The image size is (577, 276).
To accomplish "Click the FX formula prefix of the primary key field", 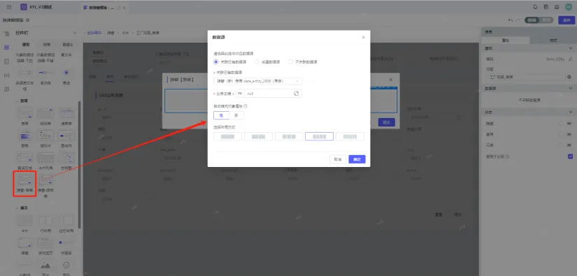I will [240, 94].
